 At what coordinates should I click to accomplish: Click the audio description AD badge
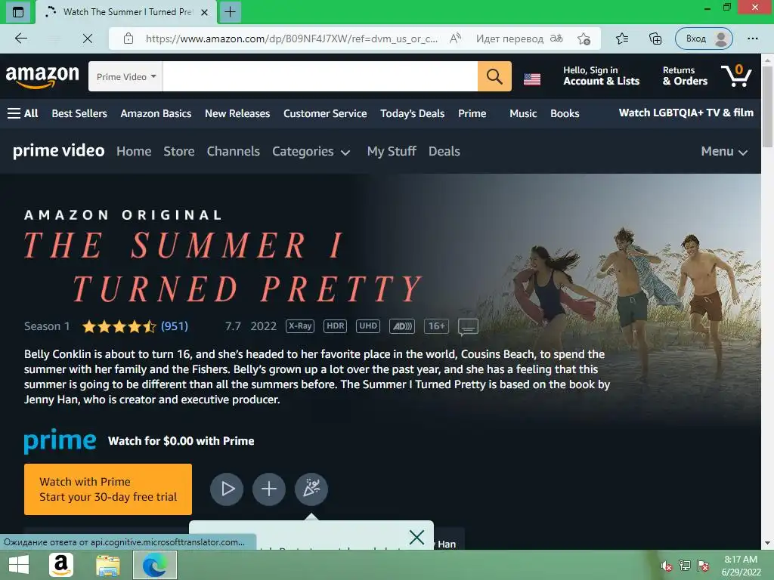coord(402,326)
